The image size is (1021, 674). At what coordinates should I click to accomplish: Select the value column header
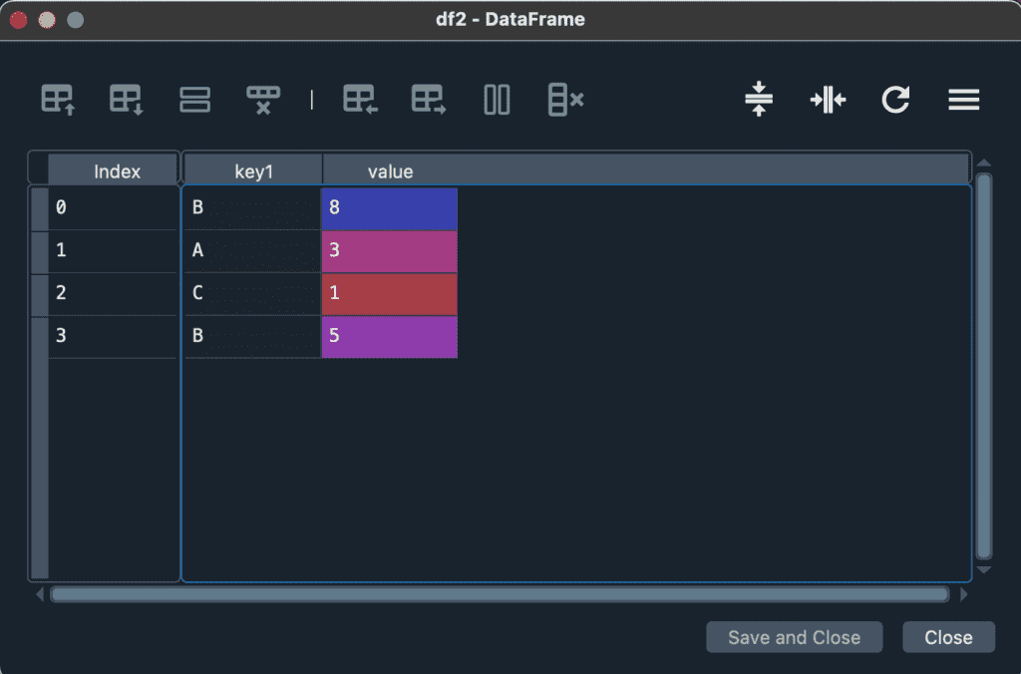pyautogui.click(x=390, y=171)
